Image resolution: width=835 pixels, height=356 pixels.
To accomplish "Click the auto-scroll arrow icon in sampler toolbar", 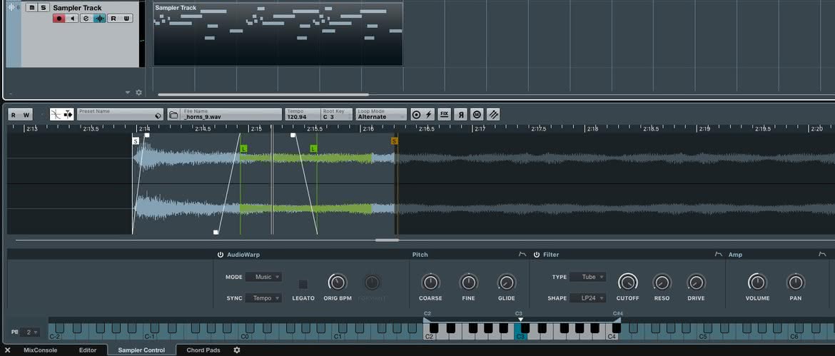I will click(x=69, y=114).
